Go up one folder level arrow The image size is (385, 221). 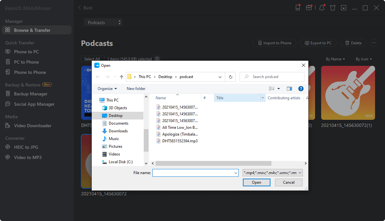[122, 77]
